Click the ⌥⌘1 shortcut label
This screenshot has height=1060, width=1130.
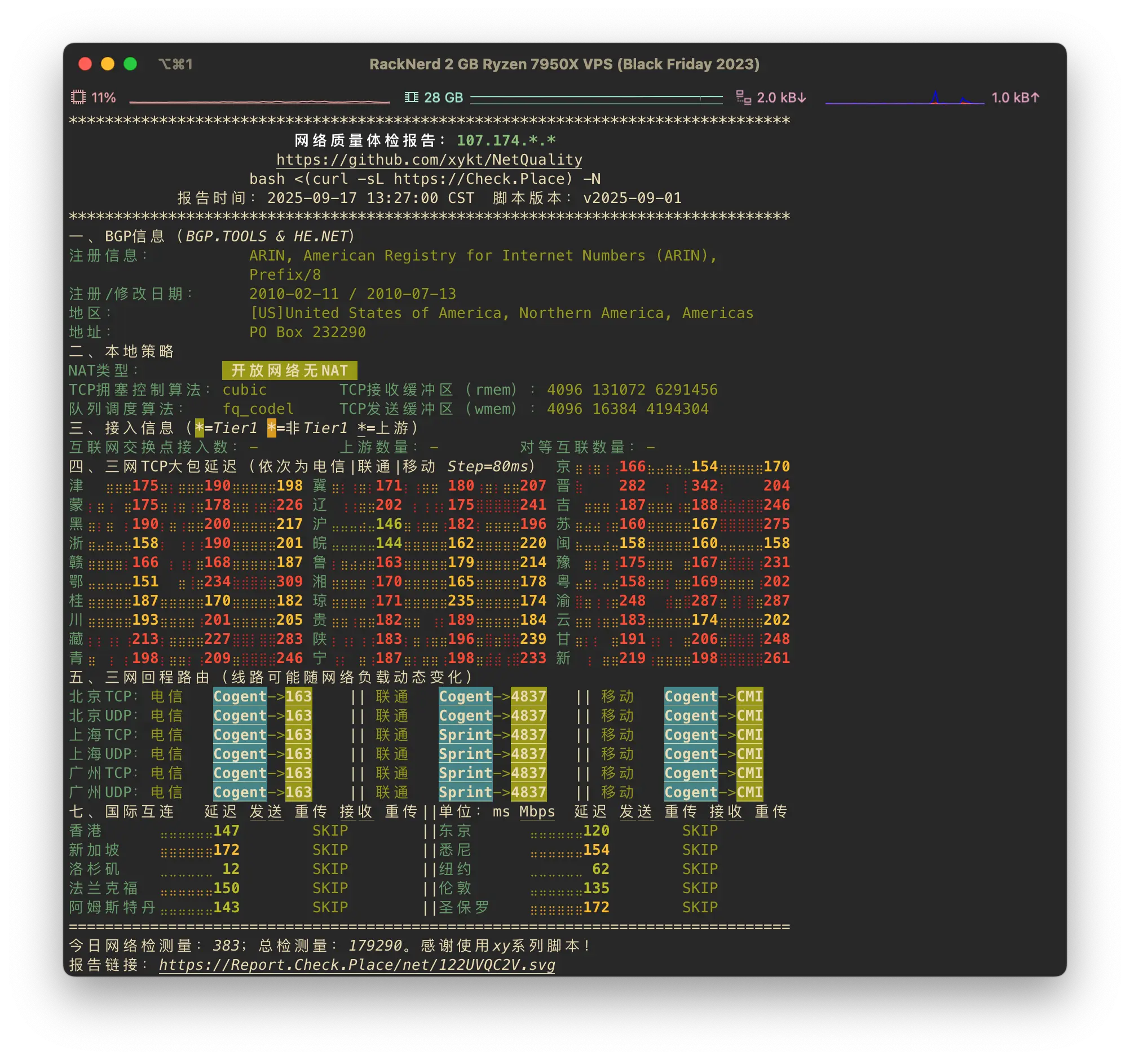(x=175, y=64)
